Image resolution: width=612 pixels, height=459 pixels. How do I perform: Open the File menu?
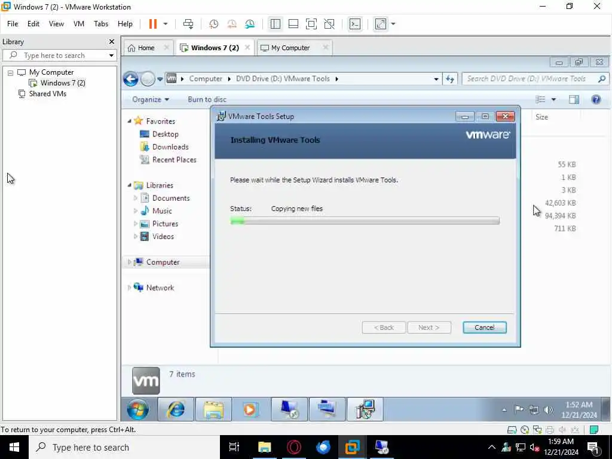coord(13,24)
